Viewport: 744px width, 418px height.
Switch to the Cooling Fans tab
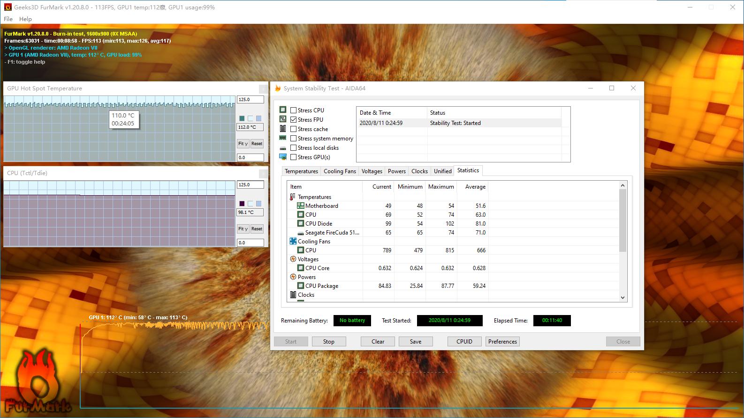(x=340, y=171)
